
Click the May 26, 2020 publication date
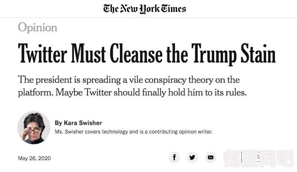(34, 158)
